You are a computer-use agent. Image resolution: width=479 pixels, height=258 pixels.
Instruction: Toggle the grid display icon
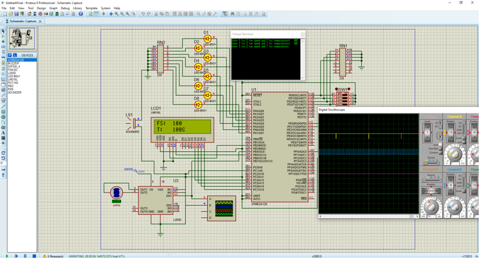pos(96,14)
